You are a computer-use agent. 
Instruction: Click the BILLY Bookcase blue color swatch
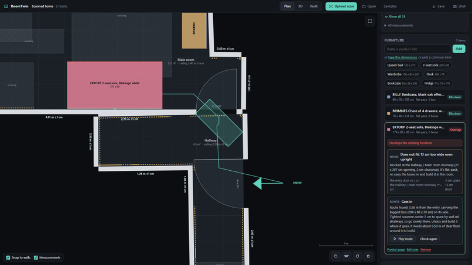point(389,97)
